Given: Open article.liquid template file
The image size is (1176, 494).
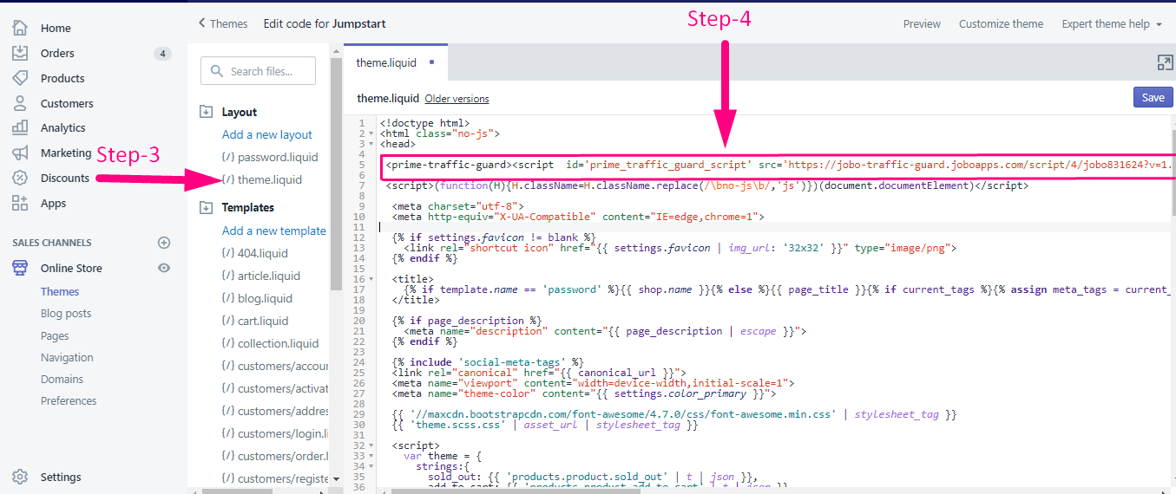Looking at the screenshot, I should 268,276.
